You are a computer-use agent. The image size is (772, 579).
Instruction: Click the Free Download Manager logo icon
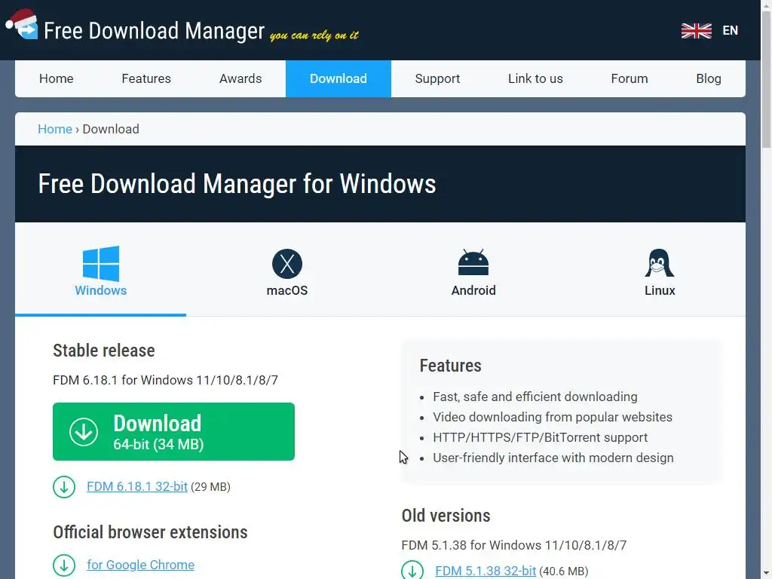(x=22, y=25)
